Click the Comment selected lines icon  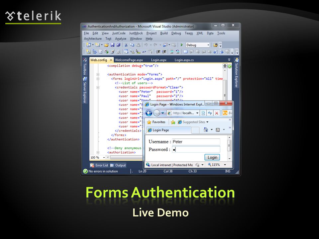172,52
